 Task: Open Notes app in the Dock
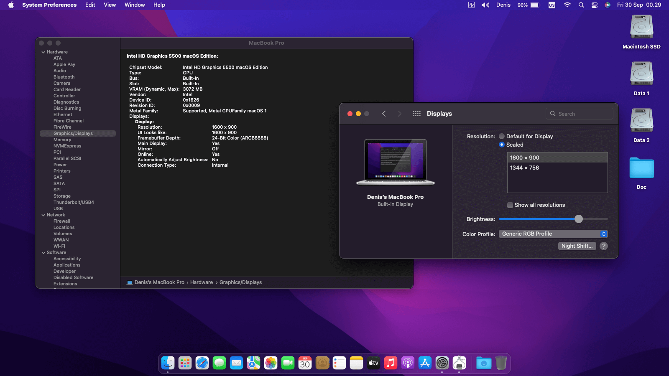tap(357, 363)
